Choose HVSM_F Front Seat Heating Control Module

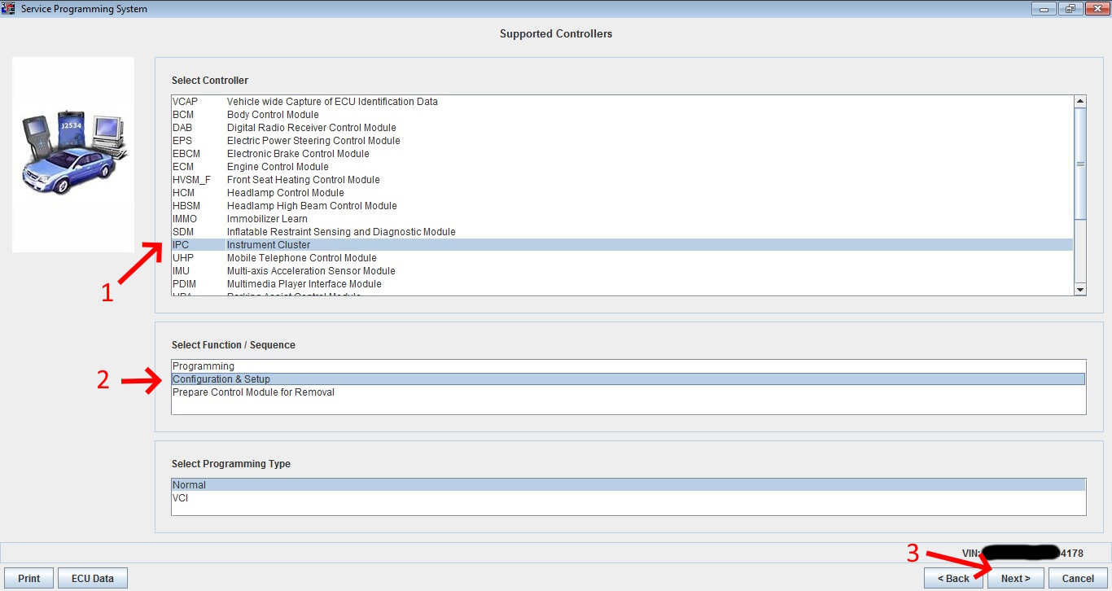point(622,180)
